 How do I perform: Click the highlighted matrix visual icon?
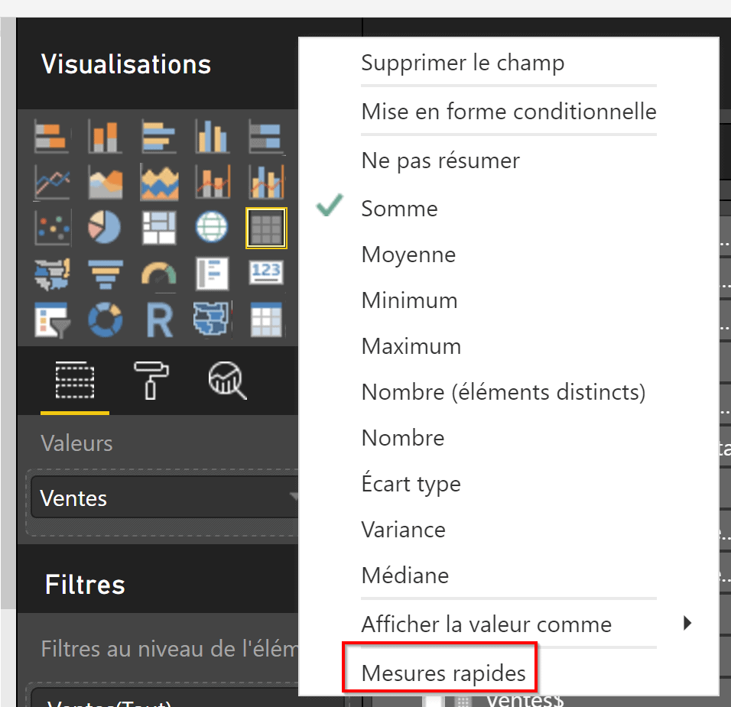point(265,227)
